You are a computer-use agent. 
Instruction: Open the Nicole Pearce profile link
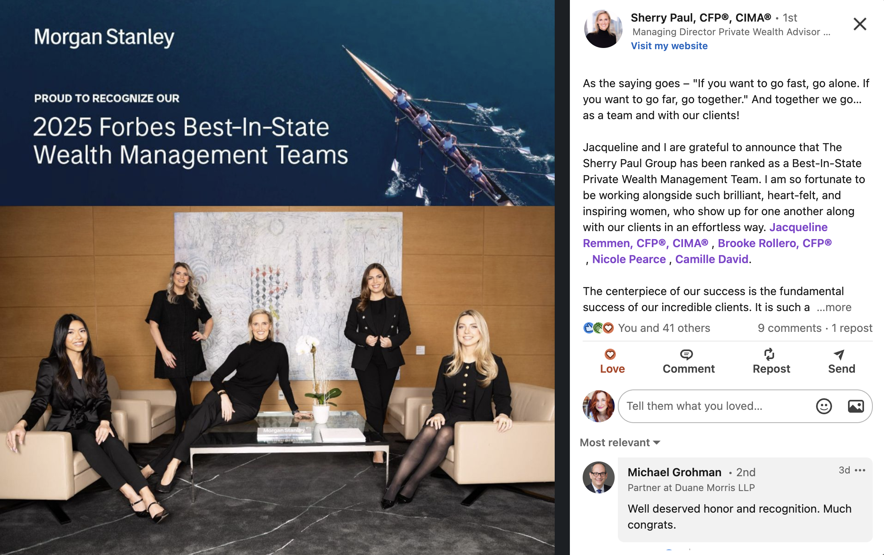tap(629, 259)
